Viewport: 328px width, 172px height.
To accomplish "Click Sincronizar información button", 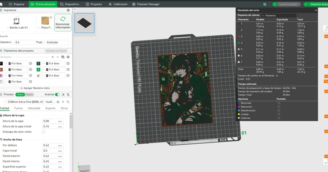I will 63,23.
